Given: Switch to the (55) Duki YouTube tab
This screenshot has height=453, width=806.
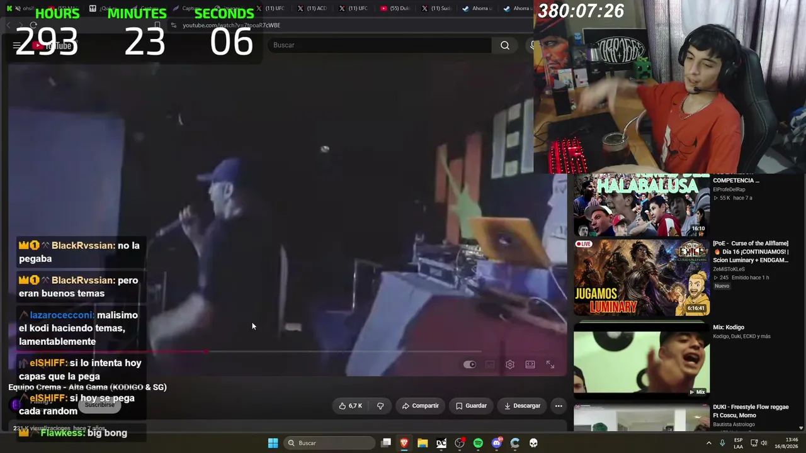Looking at the screenshot, I should (395, 8).
